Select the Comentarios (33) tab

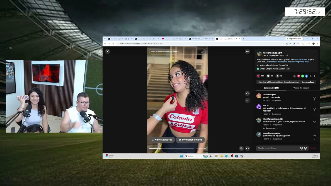point(271,88)
